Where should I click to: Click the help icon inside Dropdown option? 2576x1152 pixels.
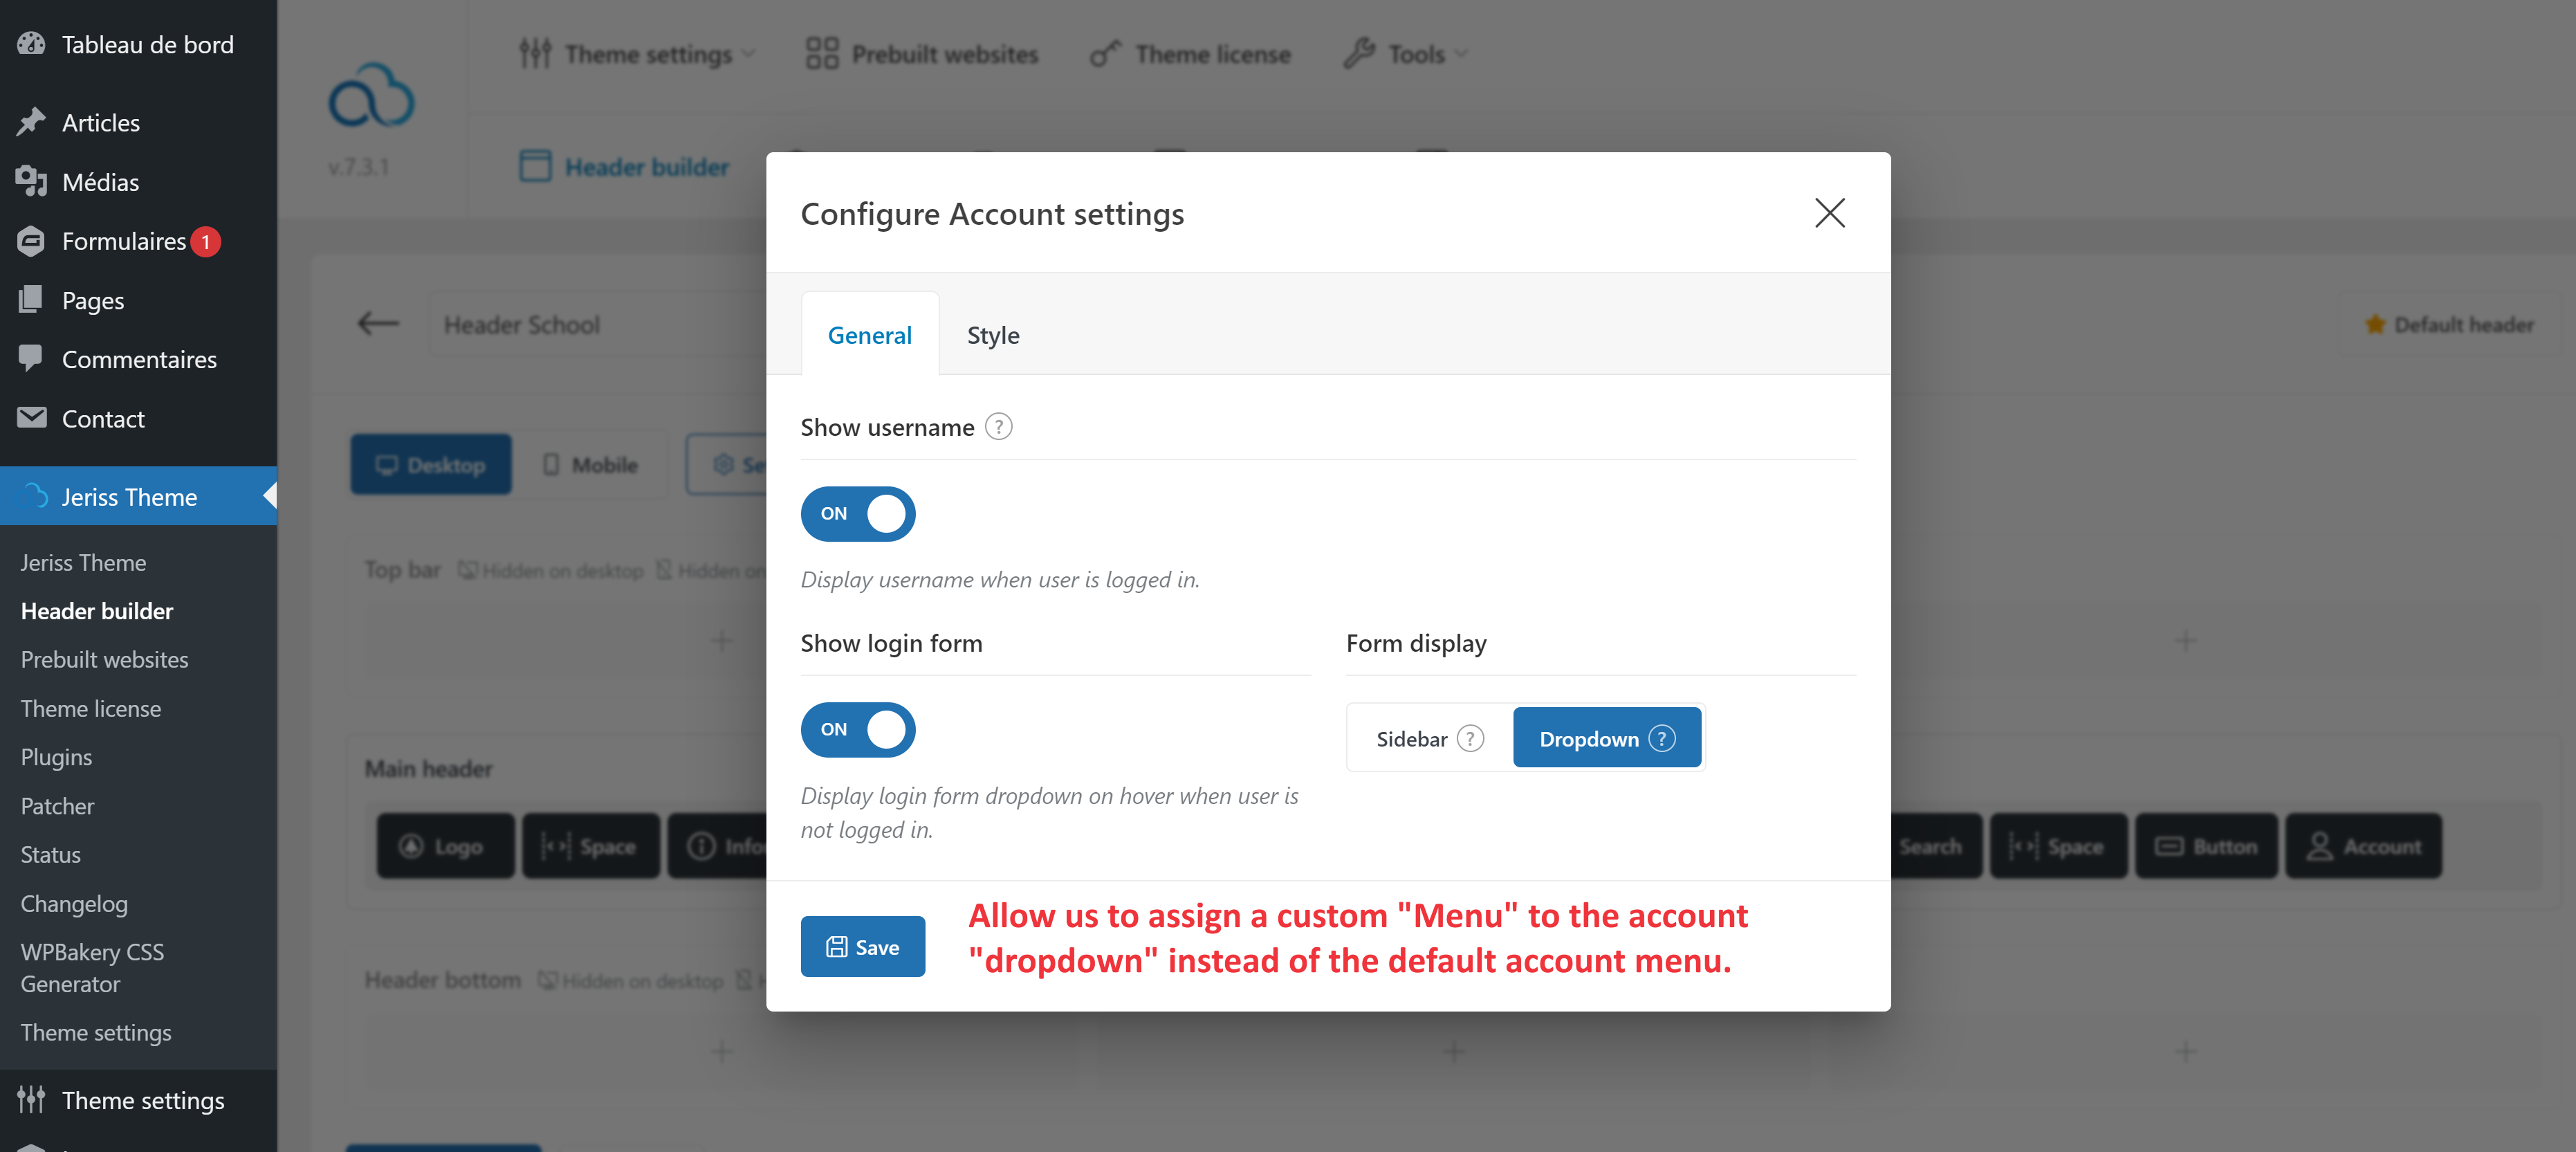click(1661, 738)
